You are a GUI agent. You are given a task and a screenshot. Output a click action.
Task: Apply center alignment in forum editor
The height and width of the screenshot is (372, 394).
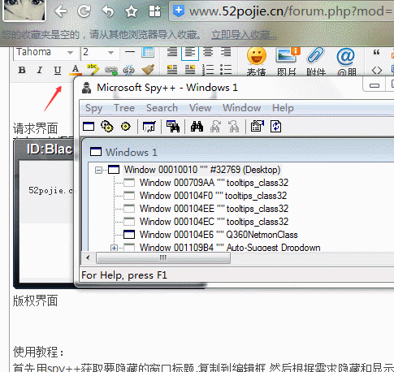(208, 51)
